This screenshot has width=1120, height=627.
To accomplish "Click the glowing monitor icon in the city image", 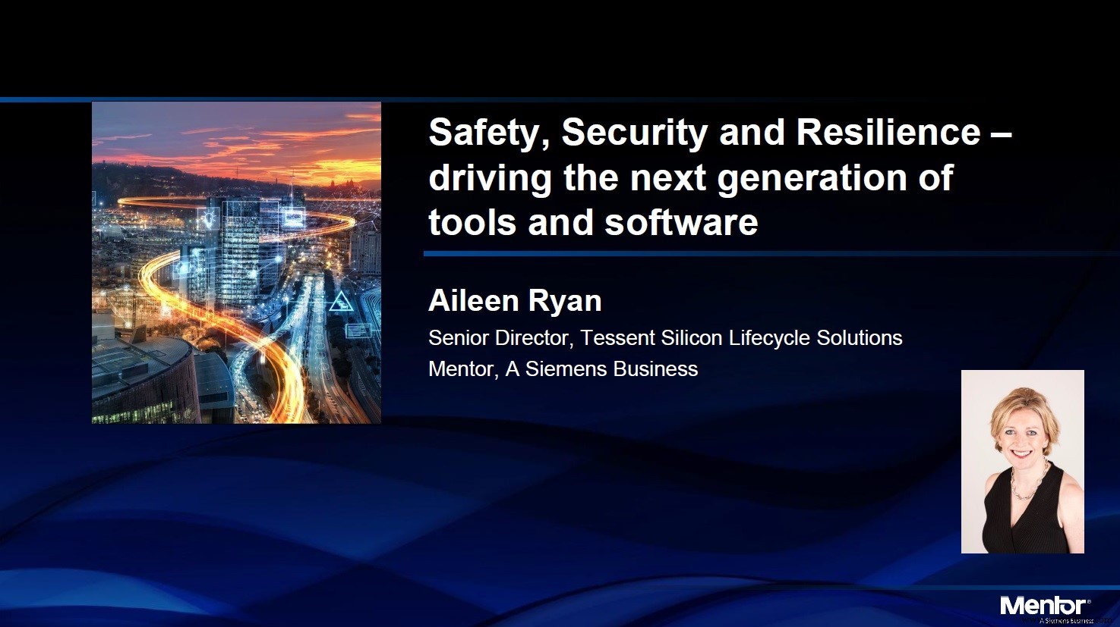I will coord(293,218).
